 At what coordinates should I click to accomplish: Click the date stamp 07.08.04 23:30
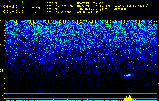click(13, 12)
